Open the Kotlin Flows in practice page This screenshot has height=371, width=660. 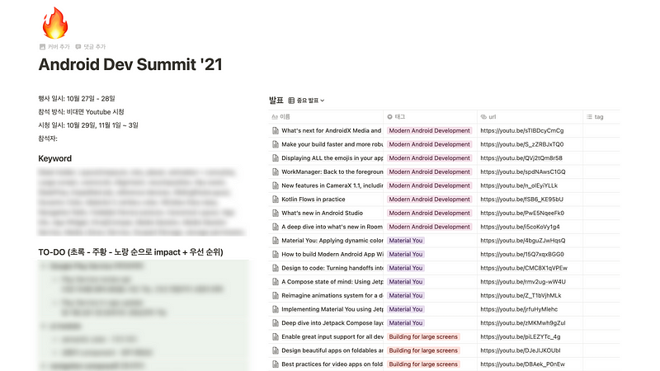click(313, 200)
